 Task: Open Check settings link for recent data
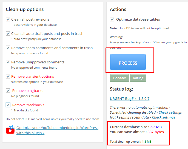click(164, 117)
